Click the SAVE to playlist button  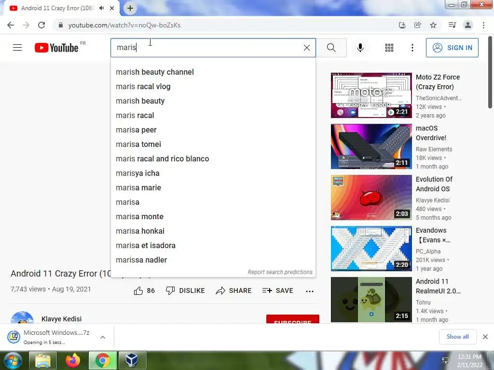[277, 291]
